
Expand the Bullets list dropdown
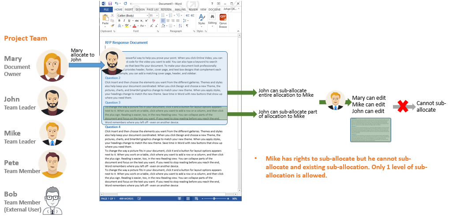coord(167,15)
